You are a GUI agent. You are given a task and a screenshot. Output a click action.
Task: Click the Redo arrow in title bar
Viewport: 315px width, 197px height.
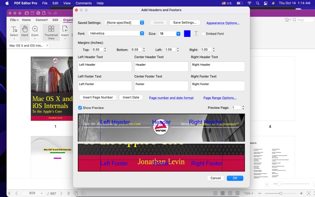[55, 13]
